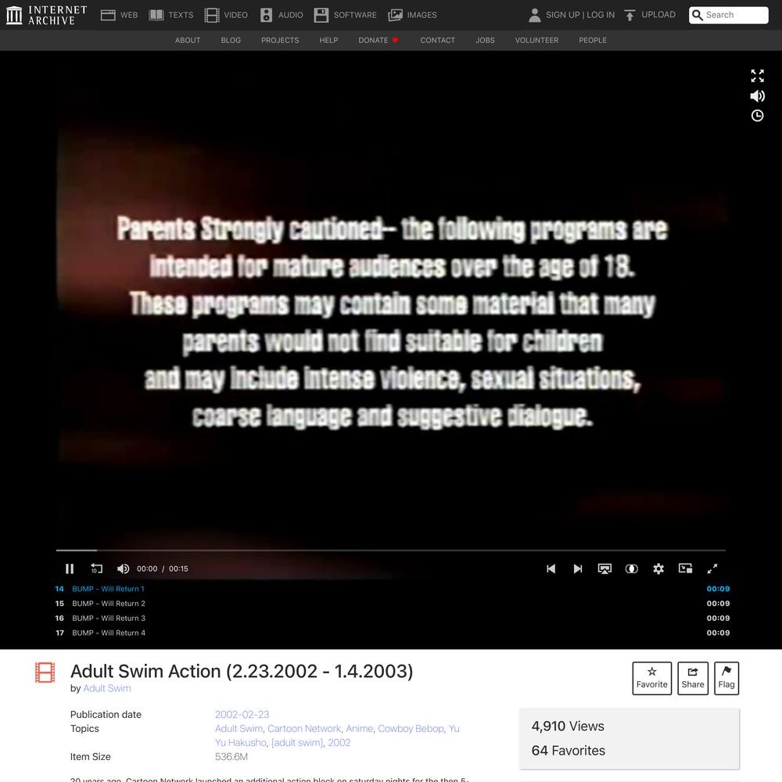
Task: Toggle the captions/contrast icon
Action: (631, 569)
